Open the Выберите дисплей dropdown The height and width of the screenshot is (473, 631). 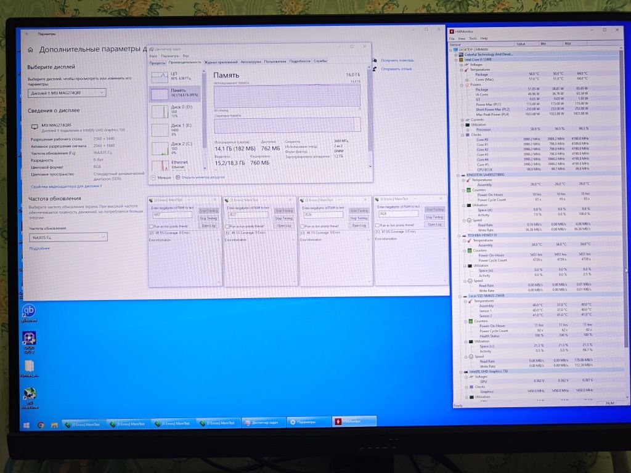click(67, 93)
